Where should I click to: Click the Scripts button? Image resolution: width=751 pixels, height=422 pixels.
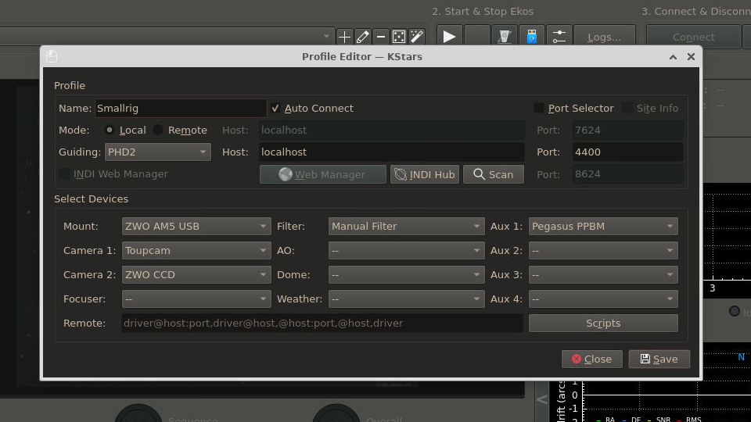(x=603, y=323)
